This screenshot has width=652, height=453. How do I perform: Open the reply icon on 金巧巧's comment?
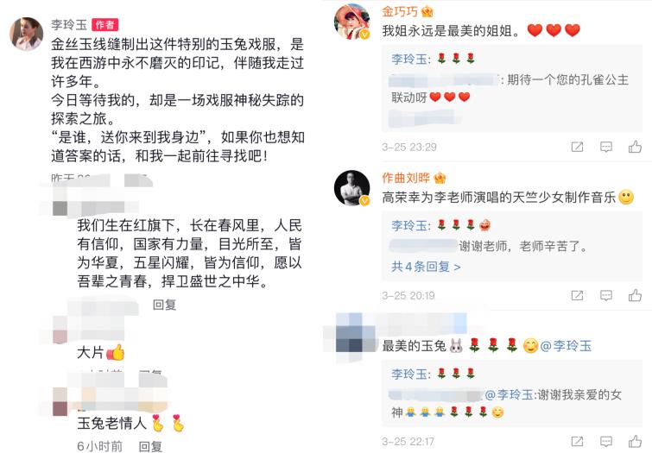coord(606,147)
